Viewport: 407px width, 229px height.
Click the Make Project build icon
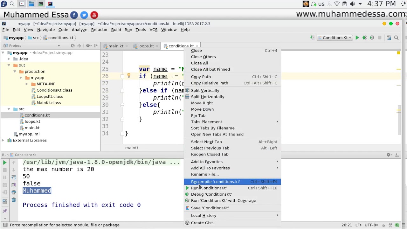pos(313,38)
